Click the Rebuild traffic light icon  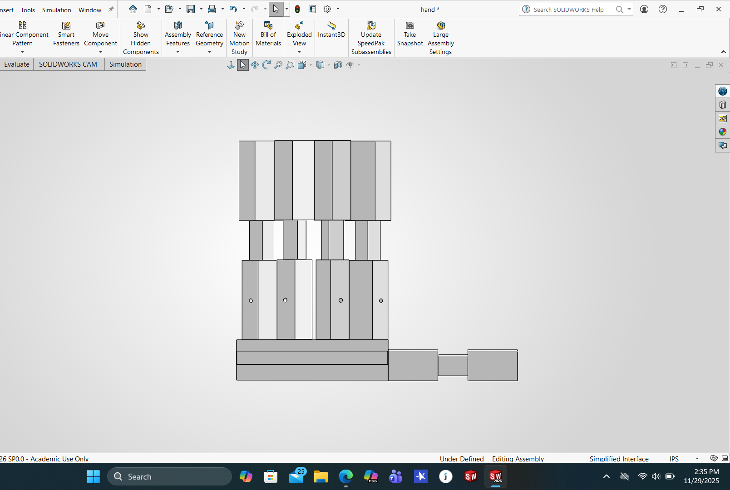(297, 9)
